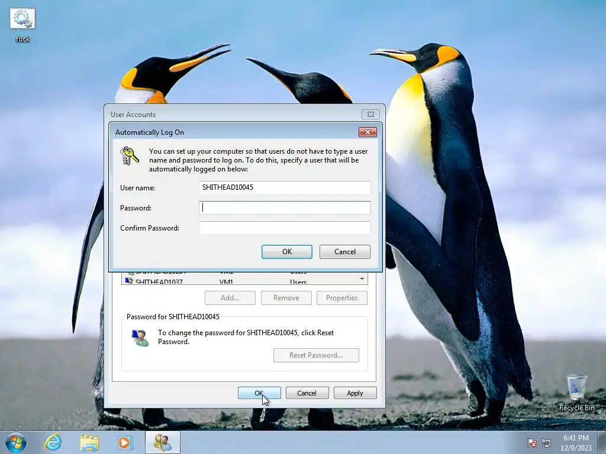Show the clock and date calendar
Screen dimensions: 606x454
576,443
